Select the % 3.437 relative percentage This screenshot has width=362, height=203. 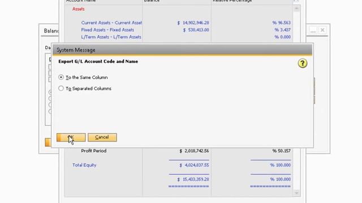click(x=282, y=30)
